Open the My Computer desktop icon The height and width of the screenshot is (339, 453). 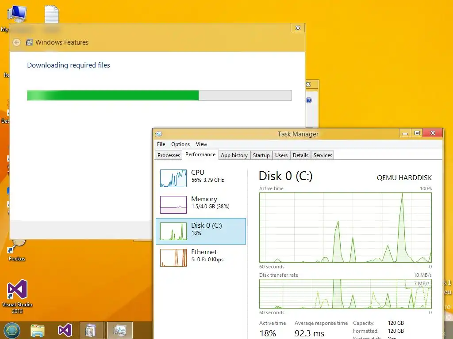(17, 15)
